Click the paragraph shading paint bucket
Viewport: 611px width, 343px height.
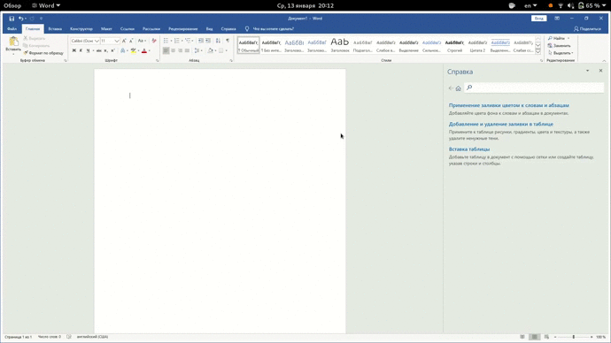[211, 50]
